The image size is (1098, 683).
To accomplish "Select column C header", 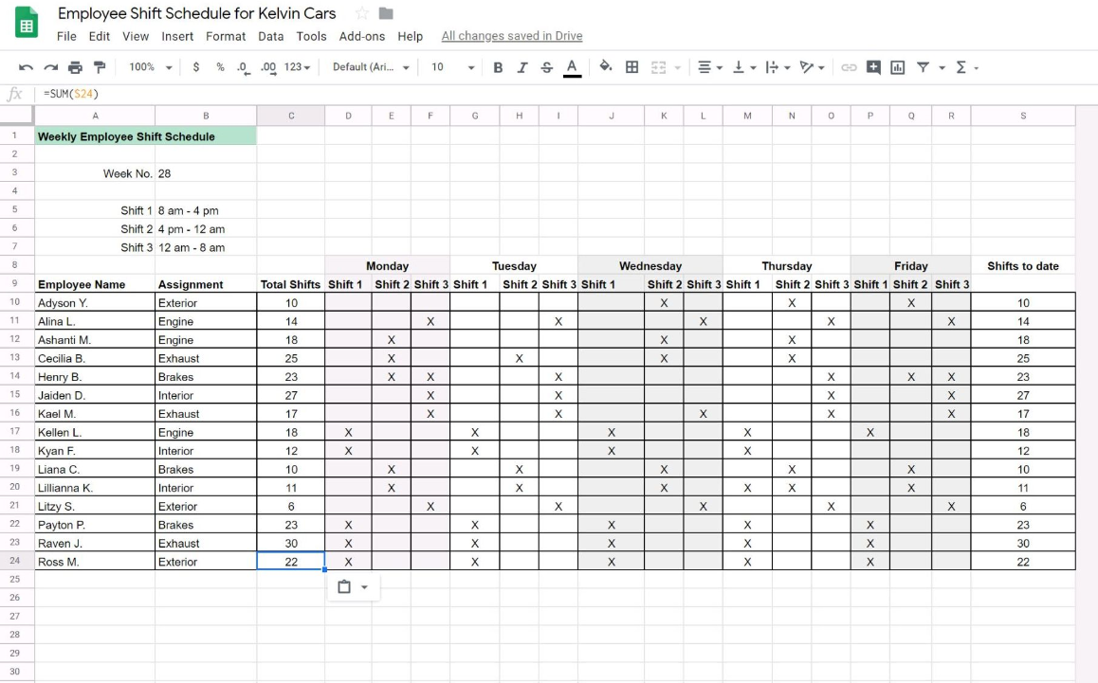I will tap(290, 116).
